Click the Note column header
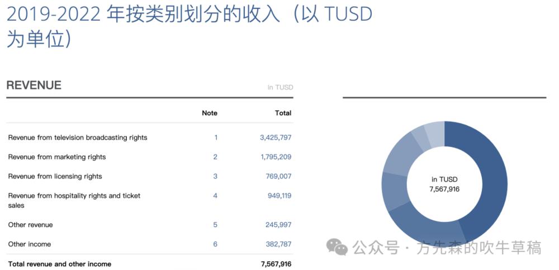The image size is (559, 270). pos(210,113)
